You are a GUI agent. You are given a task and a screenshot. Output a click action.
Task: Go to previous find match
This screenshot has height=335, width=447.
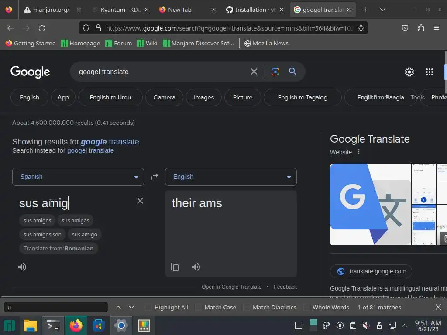pos(118,307)
